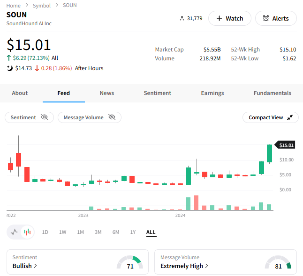The image size is (303, 276).
Task: Click the SOUN breadcrumb item
Action: pos(70,5)
